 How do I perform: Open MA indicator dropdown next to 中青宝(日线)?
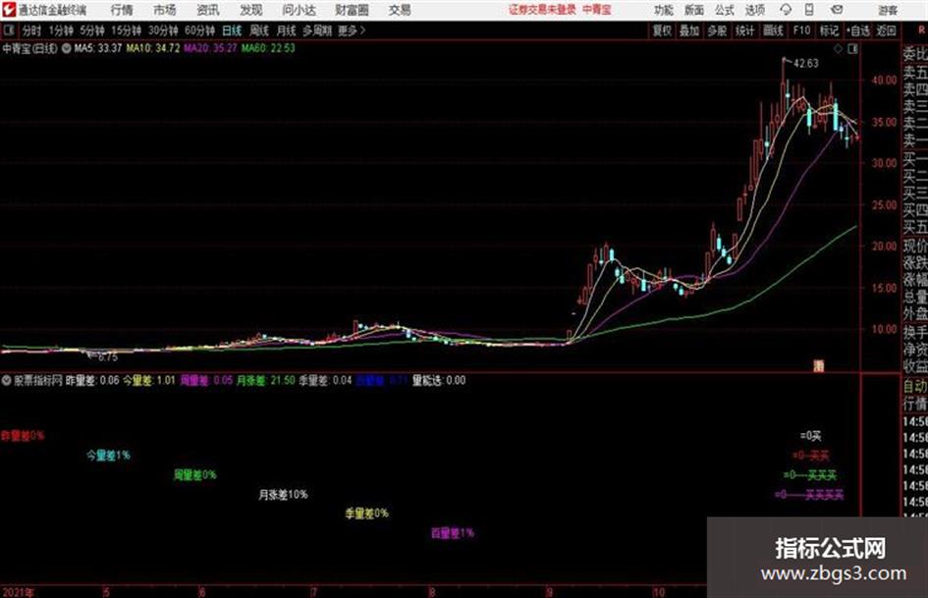click(x=67, y=48)
